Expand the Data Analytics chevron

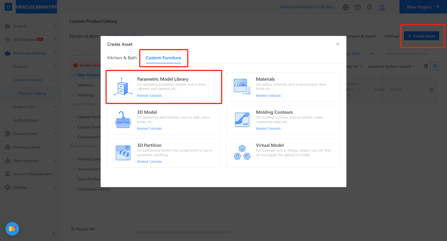click(x=55, y=160)
